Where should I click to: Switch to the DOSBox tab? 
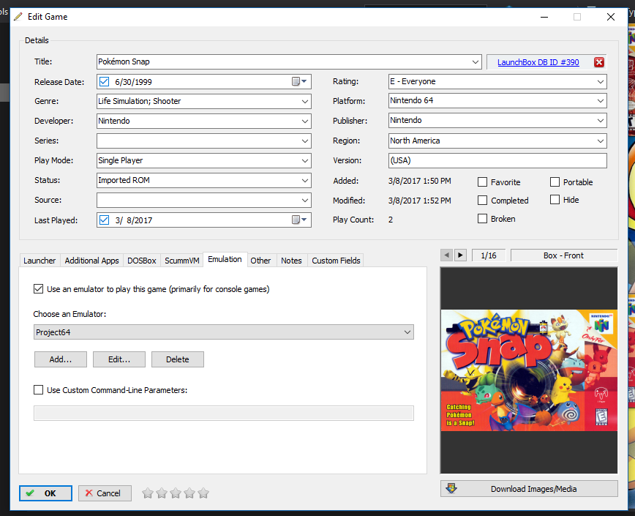(x=141, y=261)
